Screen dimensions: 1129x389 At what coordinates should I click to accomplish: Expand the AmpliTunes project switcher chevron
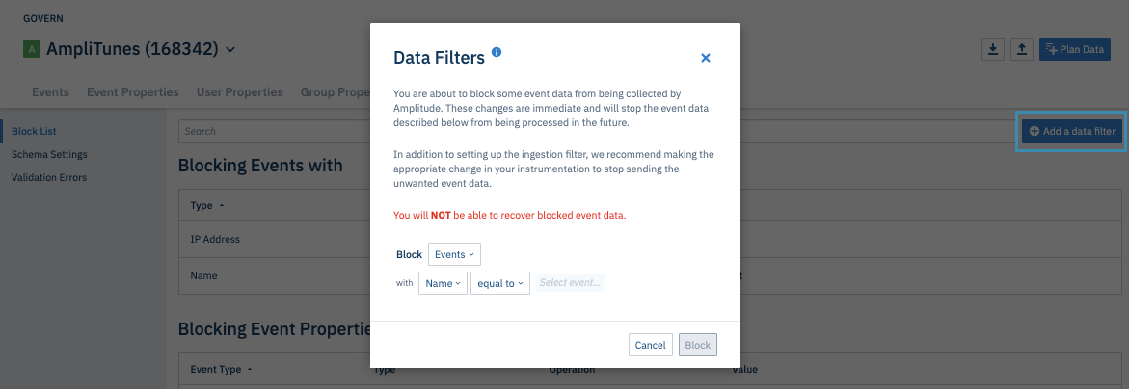(x=230, y=49)
